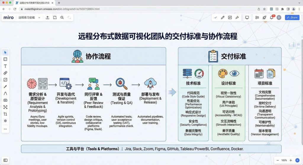Open browser extensions puzzle icon
This screenshot has width=303, height=165.
pos(283,9)
